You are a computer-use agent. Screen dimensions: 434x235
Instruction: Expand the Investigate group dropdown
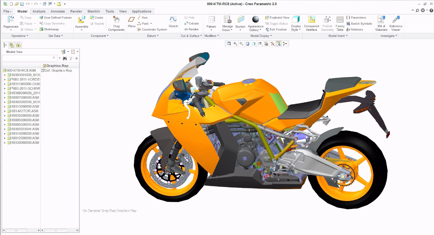(389, 36)
